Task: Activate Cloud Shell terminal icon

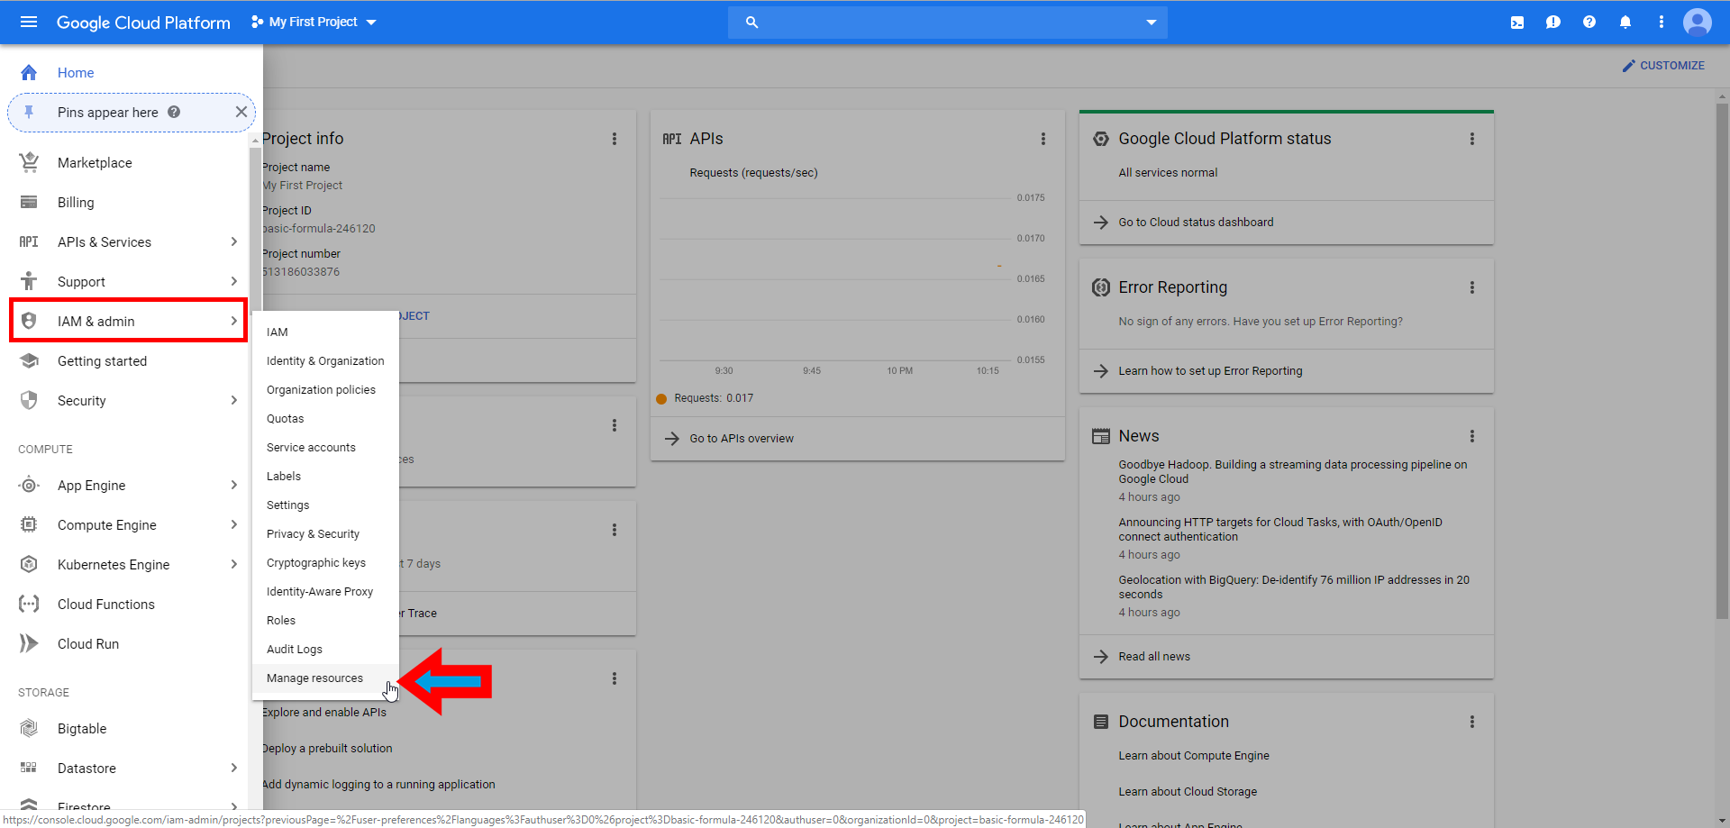Action: [x=1517, y=23]
